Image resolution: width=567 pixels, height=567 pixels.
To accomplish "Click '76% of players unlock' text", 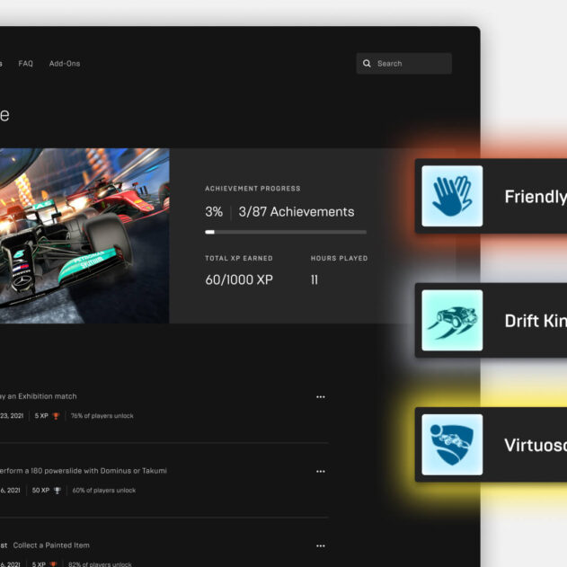I will point(102,416).
